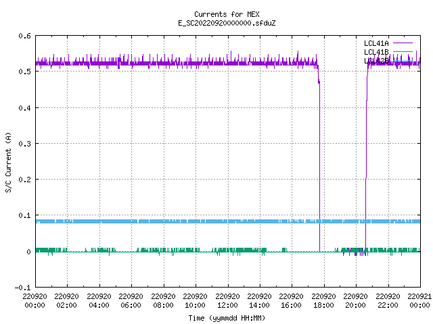Click the -0.1 y-axis tick label
Image resolution: width=433 pixels, height=324 pixels.
point(22,288)
